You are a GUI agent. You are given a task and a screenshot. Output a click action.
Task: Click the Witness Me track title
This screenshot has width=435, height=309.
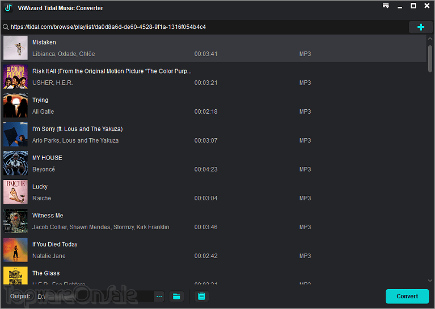coord(48,216)
